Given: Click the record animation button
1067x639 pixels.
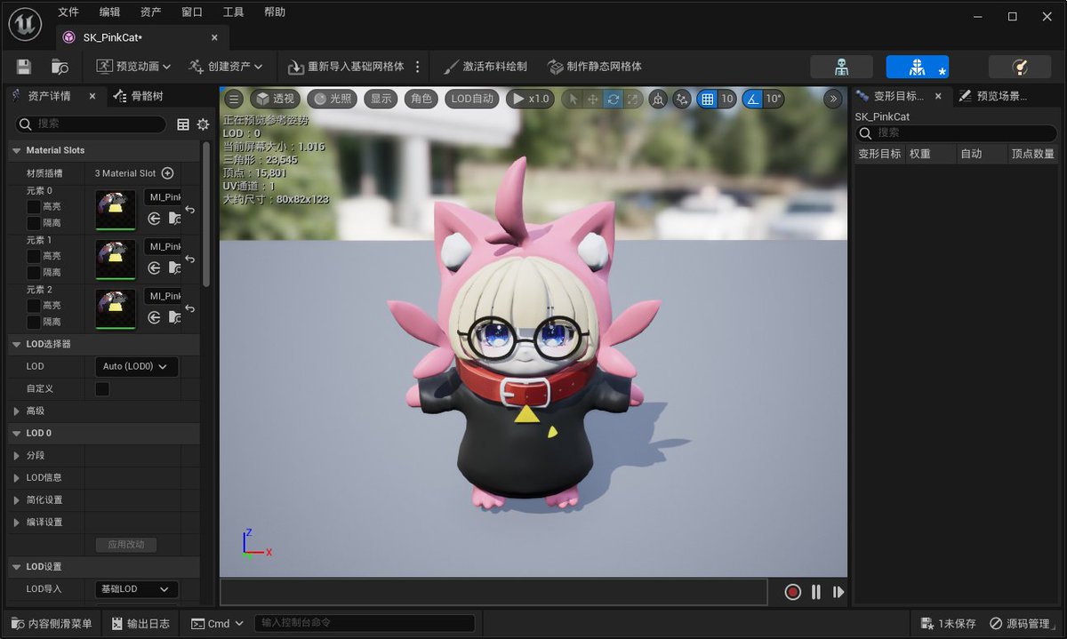Looking at the screenshot, I should click(793, 592).
